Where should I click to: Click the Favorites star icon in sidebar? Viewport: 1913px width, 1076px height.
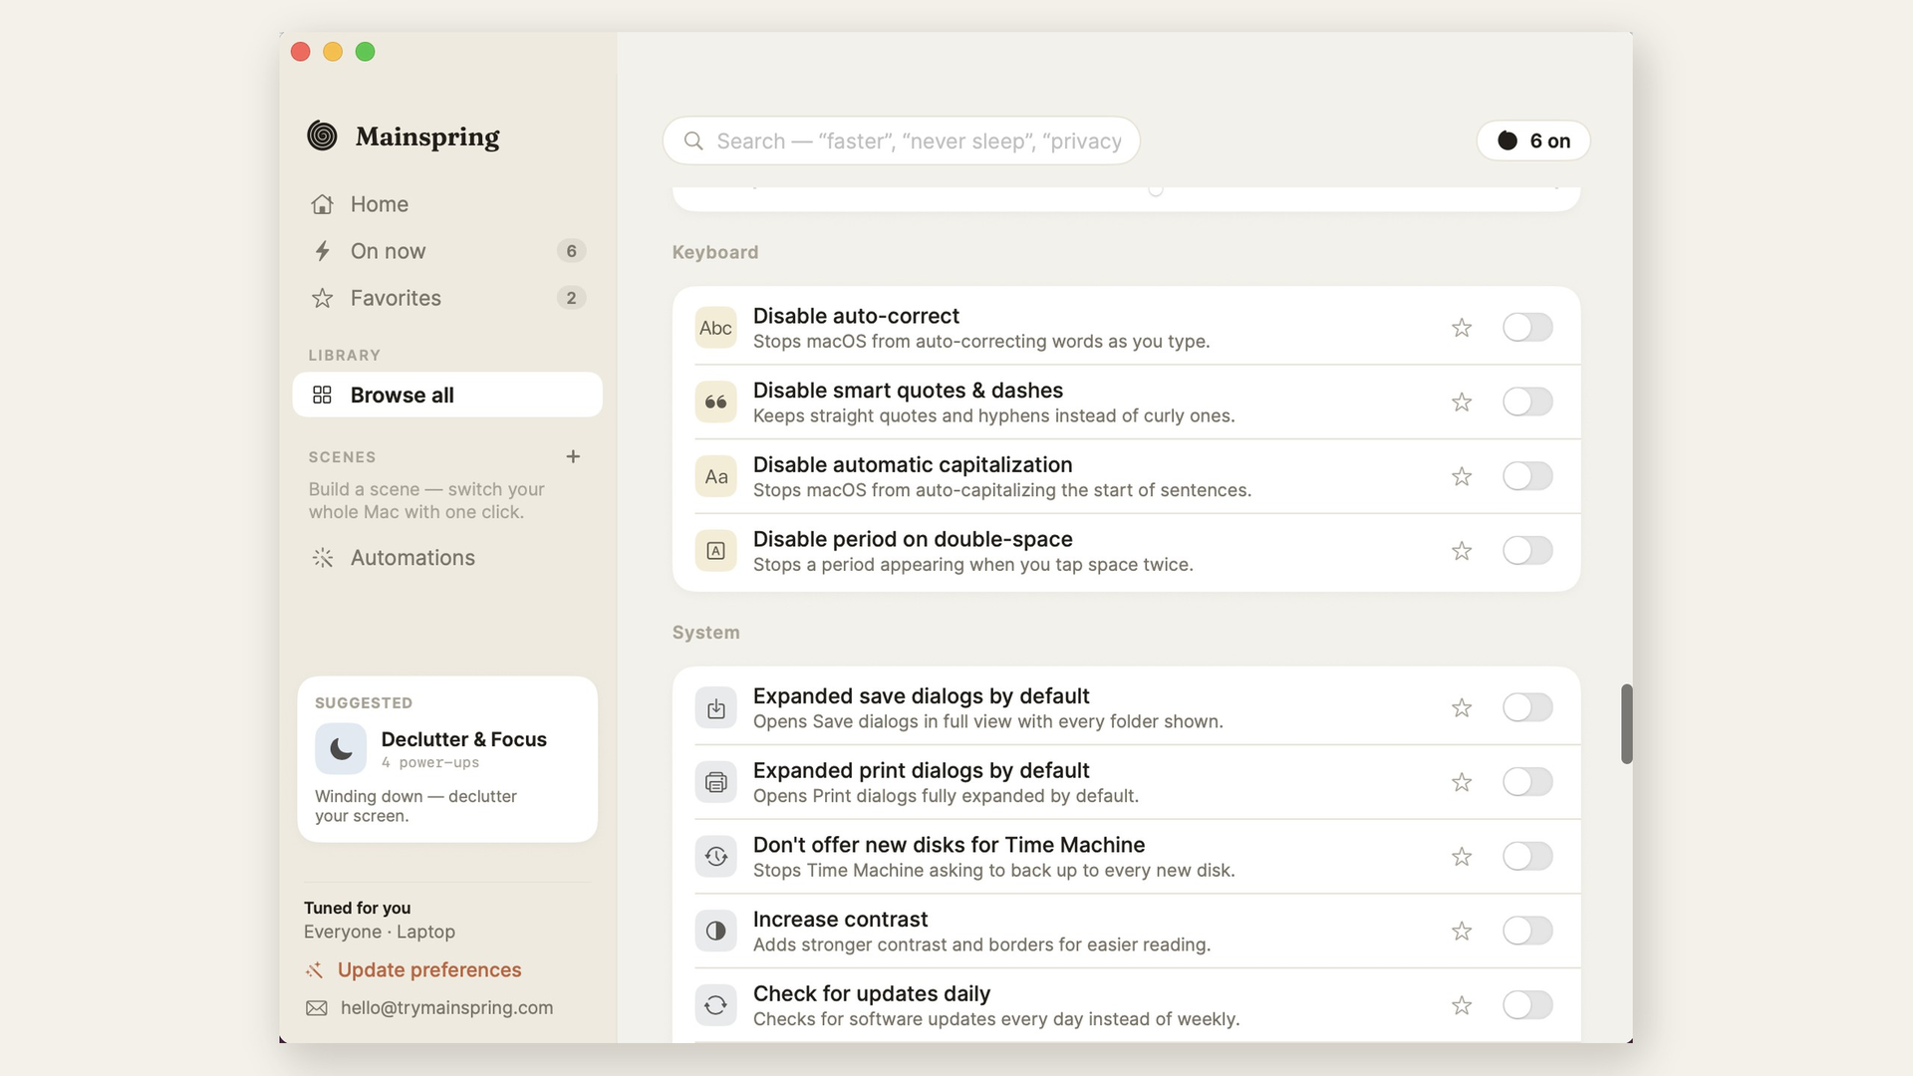[322, 298]
